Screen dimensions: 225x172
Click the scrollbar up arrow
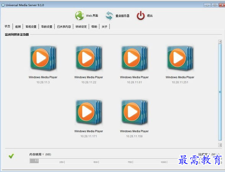220,42
